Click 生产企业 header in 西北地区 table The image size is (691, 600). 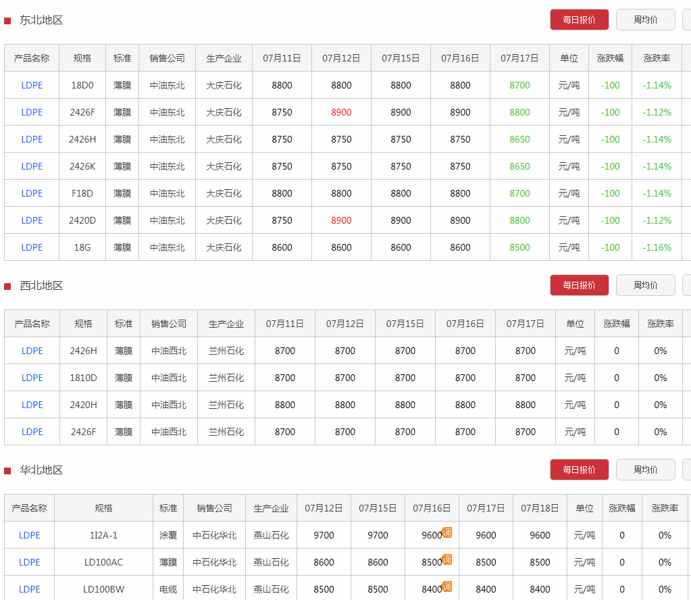coord(226,324)
